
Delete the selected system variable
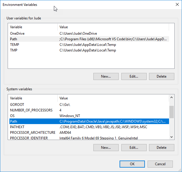[161, 148]
